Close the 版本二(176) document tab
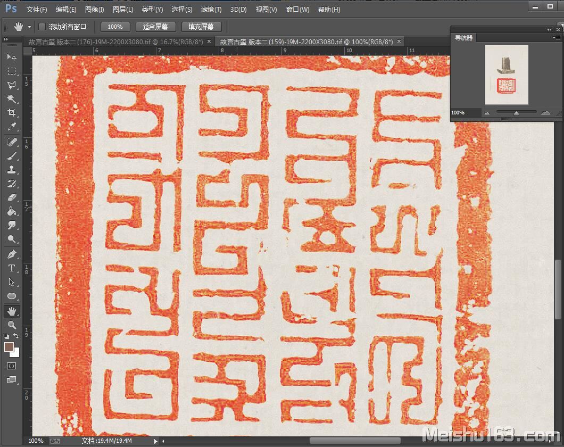The height and width of the screenshot is (447, 564). tap(209, 42)
